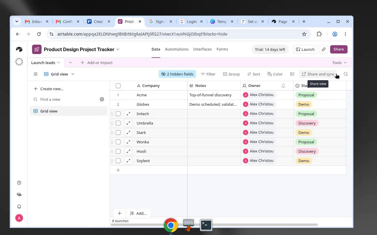This screenshot has height=235, width=377.
Task: Open help question mark icon
Action: tap(19, 183)
